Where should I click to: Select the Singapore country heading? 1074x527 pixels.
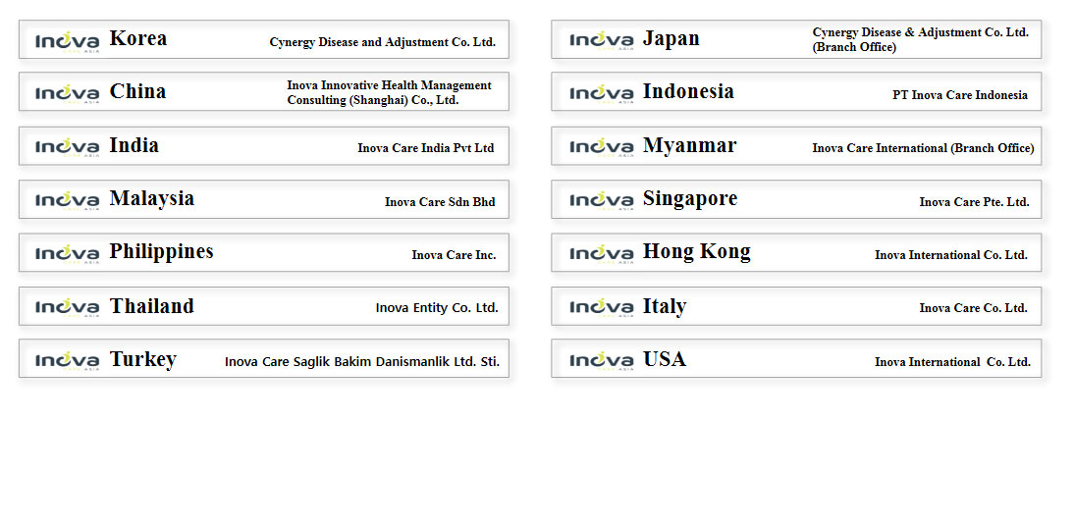(690, 199)
